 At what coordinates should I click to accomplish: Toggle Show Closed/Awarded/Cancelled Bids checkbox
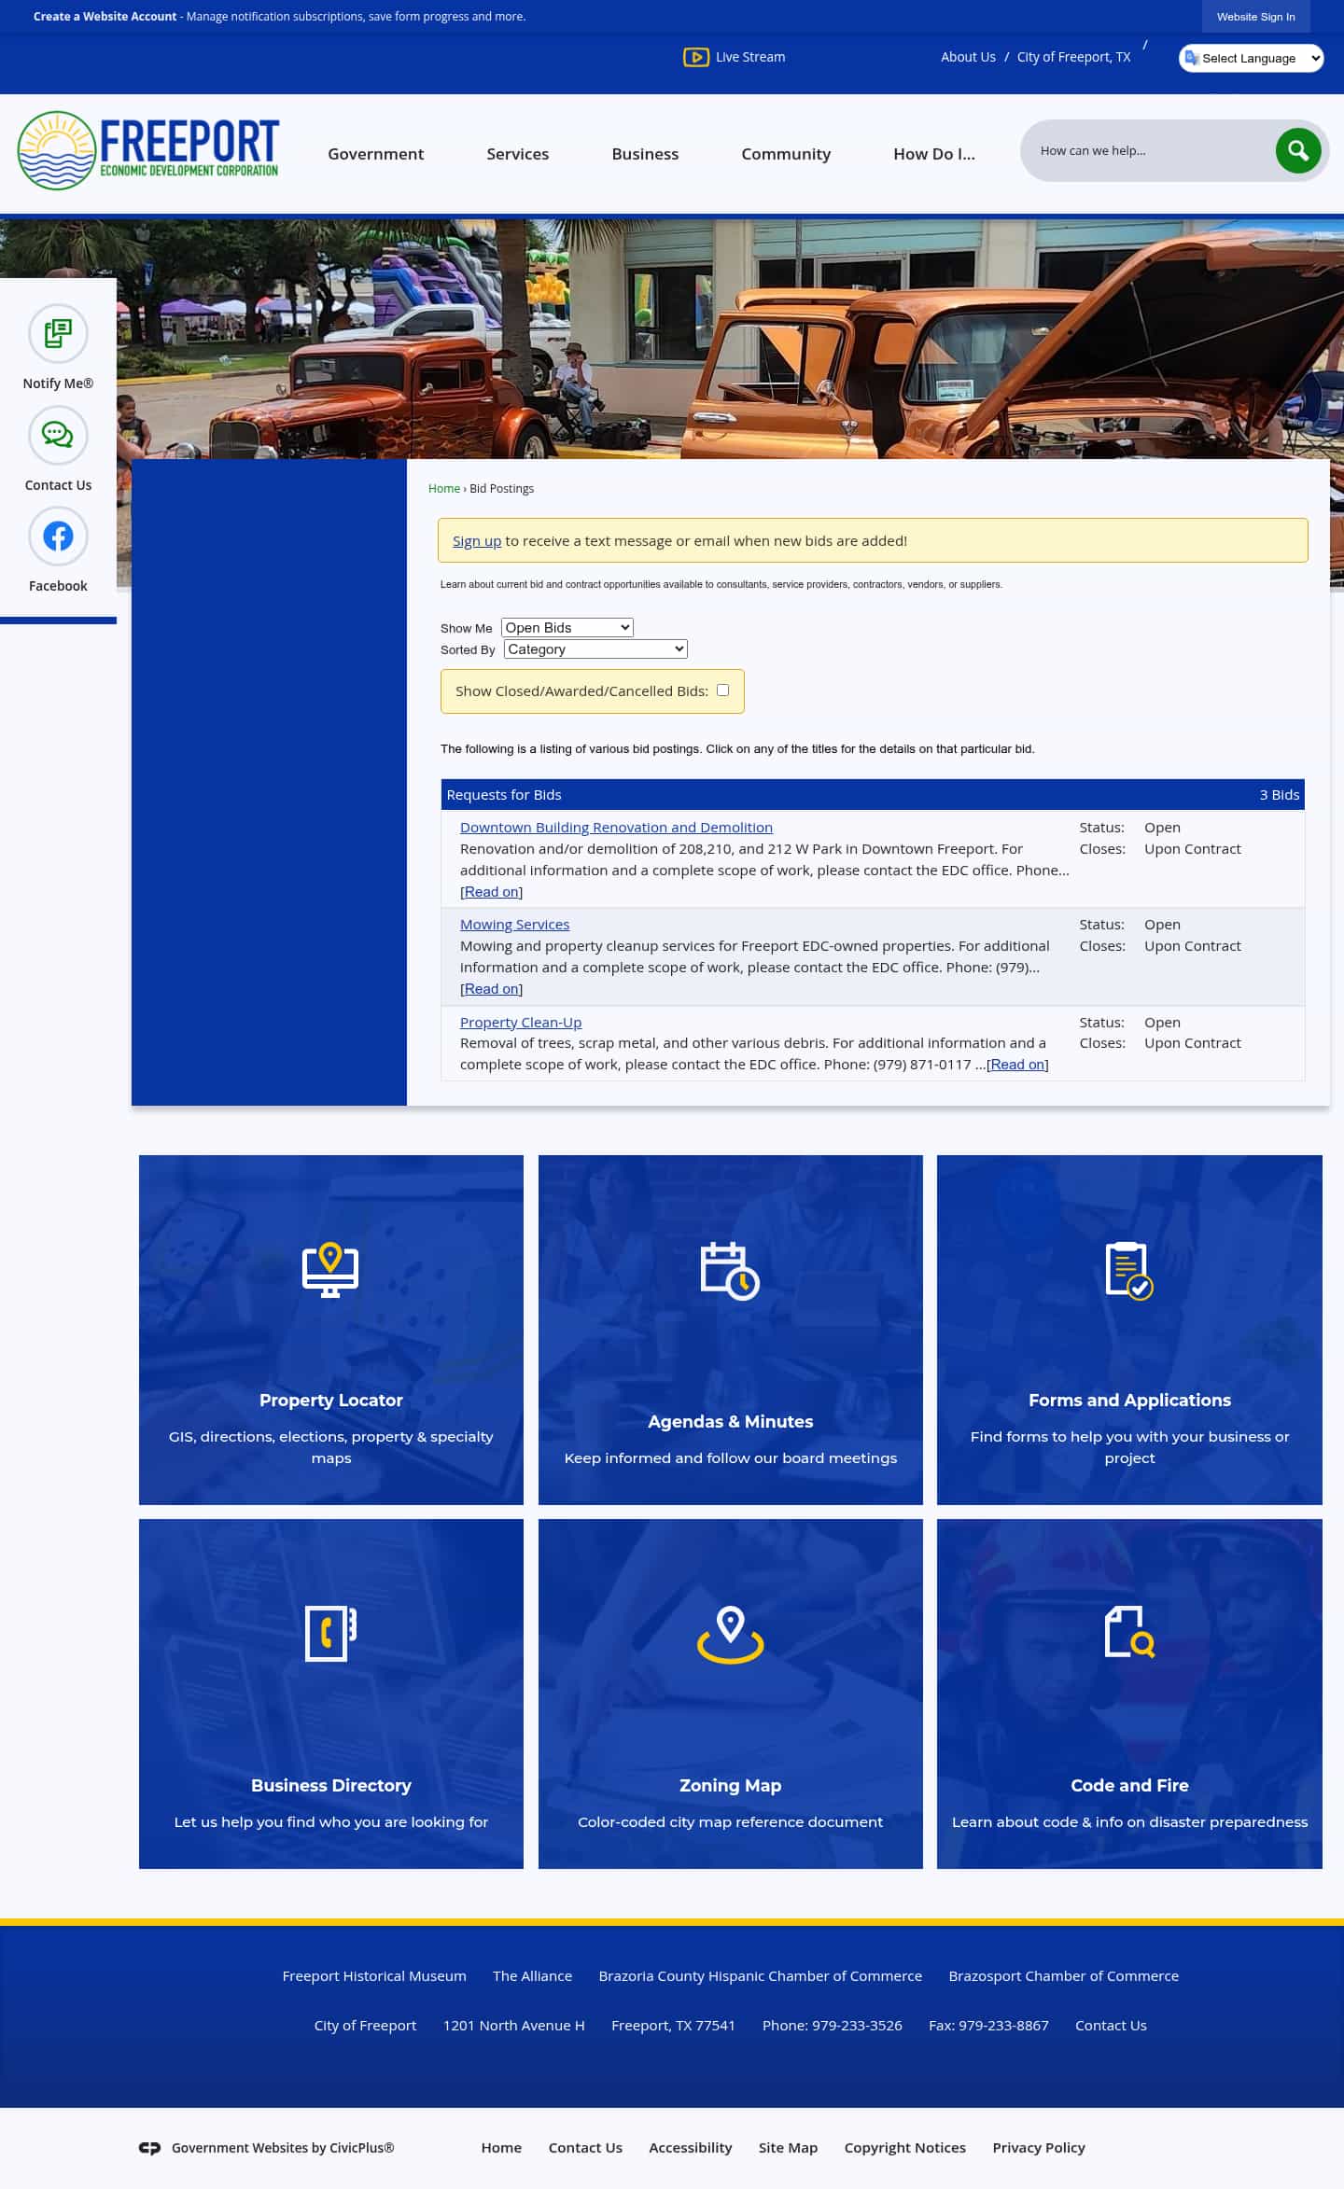(722, 690)
